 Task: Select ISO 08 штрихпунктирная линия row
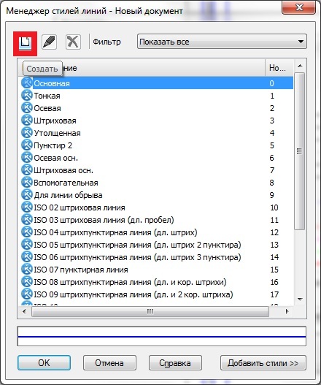tap(157, 282)
